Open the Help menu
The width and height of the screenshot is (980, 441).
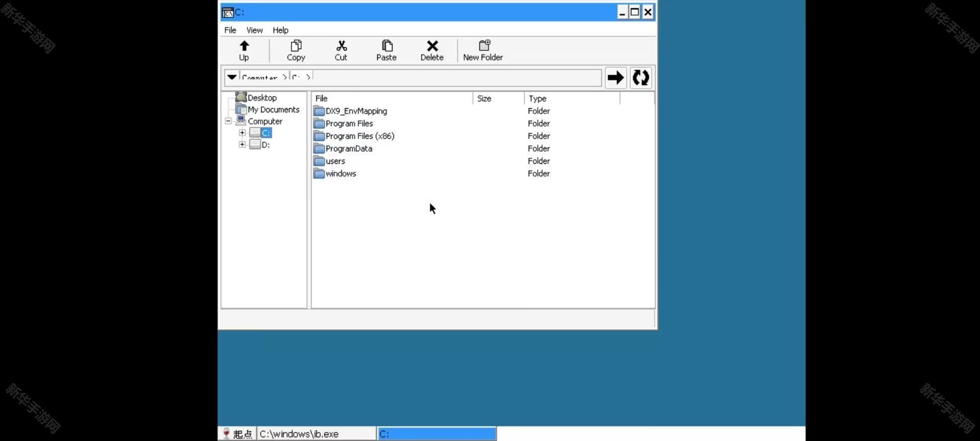pos(280,30)
